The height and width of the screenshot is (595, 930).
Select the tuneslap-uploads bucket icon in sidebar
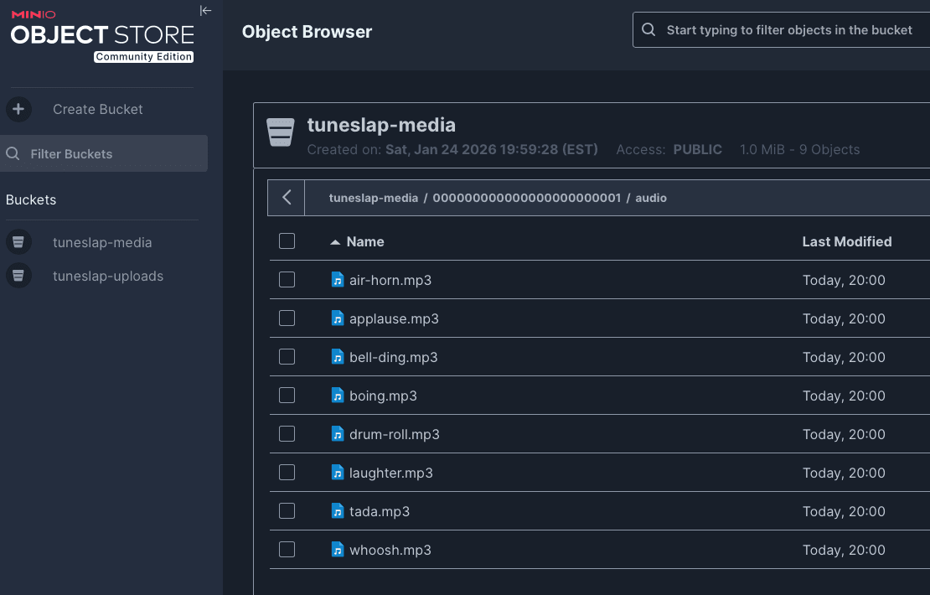(18, 275)
